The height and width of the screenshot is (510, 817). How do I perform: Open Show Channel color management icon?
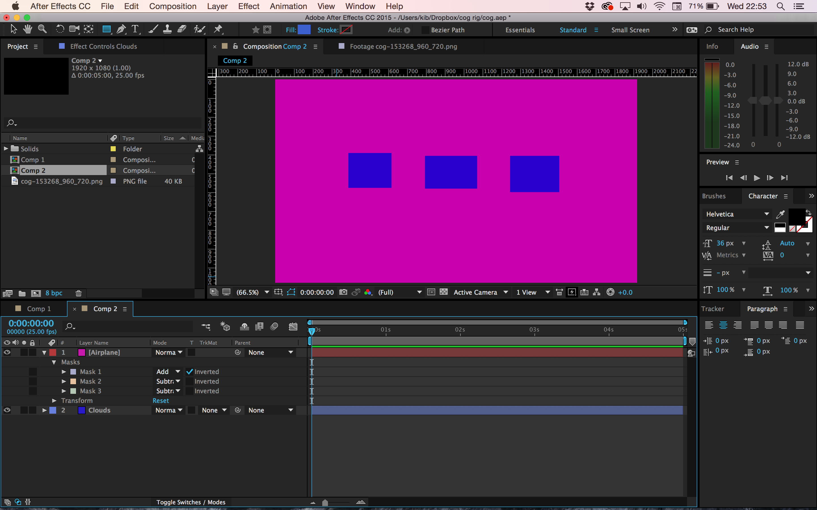(368, 292)
